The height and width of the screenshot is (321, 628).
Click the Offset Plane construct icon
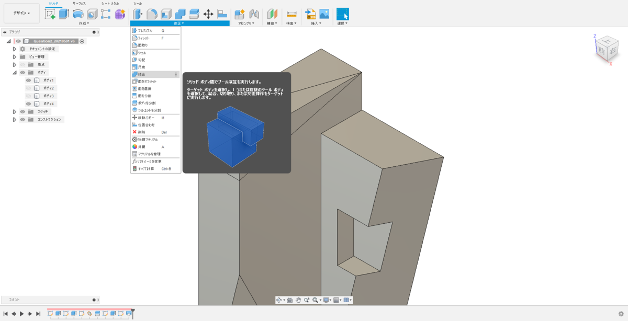pyautogui.click(x=273, y=14)
